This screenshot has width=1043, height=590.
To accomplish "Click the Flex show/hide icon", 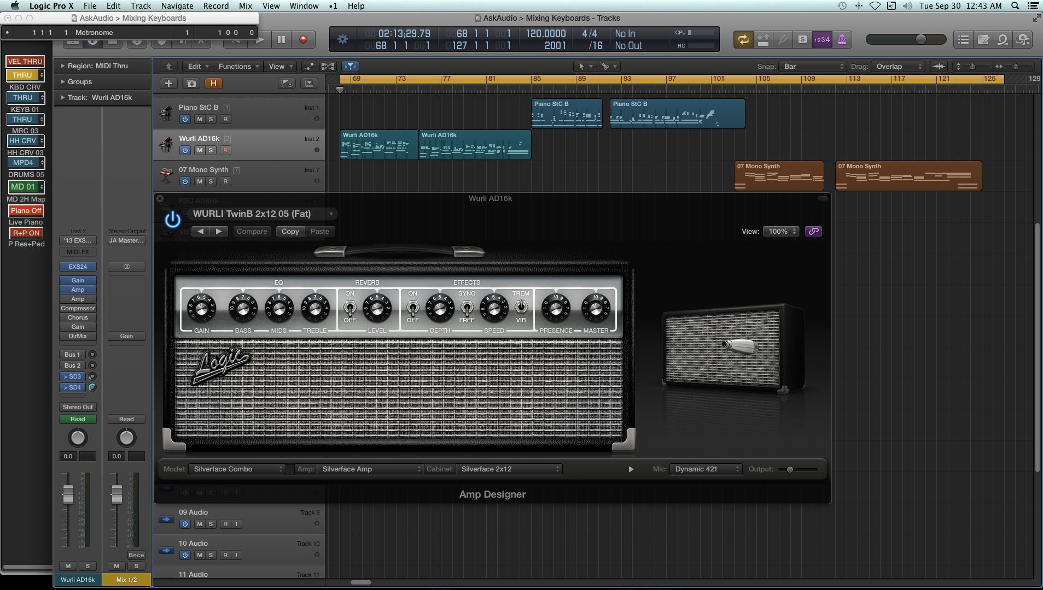I will pos(328,66).
